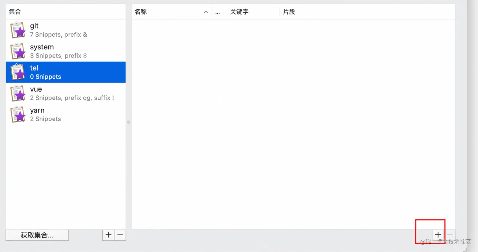Select the system collection name
Image resolution: width=478 pixels, height=252 pixels.
coord(42,47)
